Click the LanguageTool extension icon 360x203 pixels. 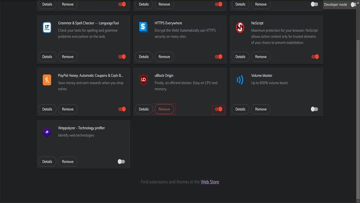47,27
